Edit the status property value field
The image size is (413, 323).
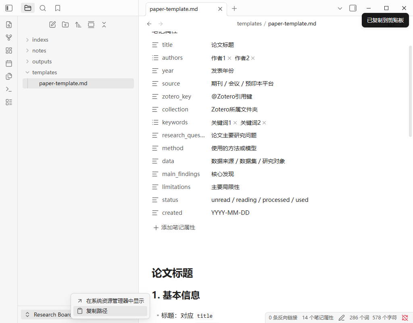[x=260, y=200]
